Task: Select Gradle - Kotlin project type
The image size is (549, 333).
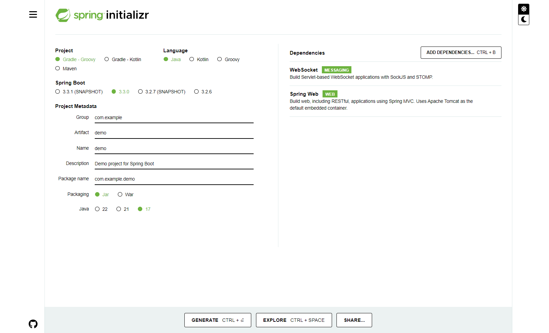Action: pos(123,59)
